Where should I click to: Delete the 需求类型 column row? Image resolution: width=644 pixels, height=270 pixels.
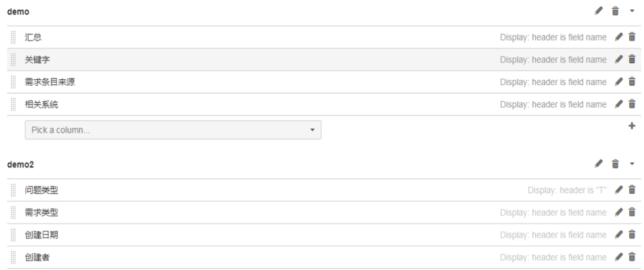(x=632, y=212)
